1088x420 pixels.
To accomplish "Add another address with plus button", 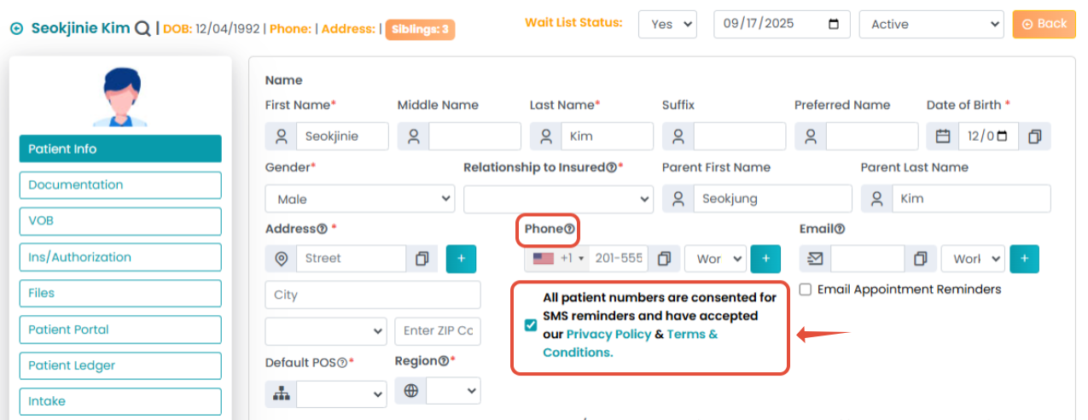I will coord(461,259).
